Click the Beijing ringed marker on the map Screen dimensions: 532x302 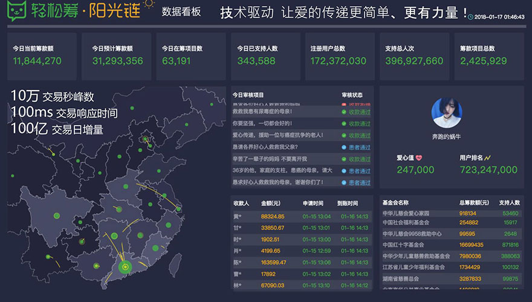[x=145, y=139]
